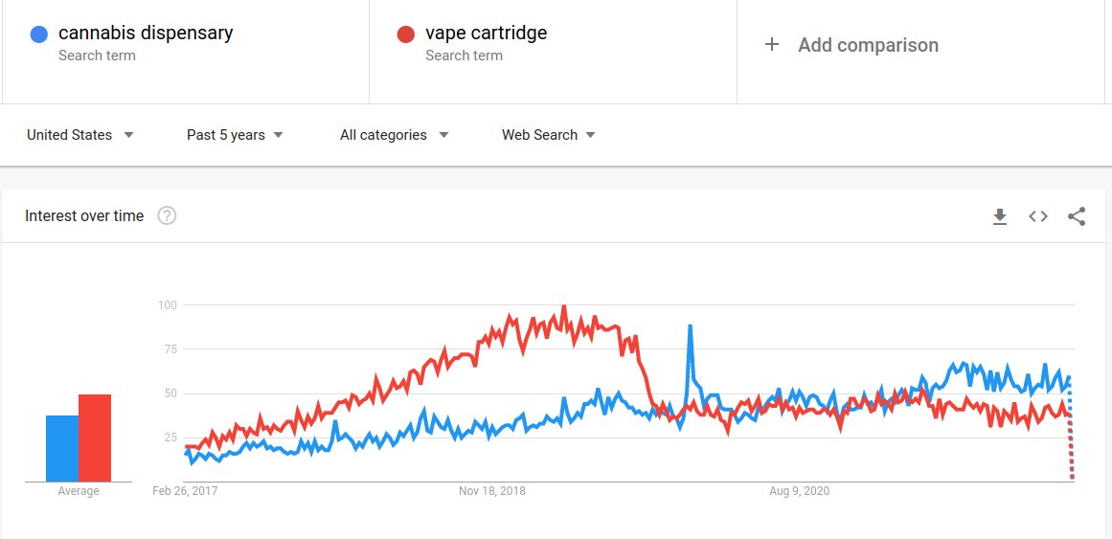Screen dimensions: 1112x539
Task: Click the Aug 9, 2020 axis label
Action: pyautogui.click(x=800, y=491)
